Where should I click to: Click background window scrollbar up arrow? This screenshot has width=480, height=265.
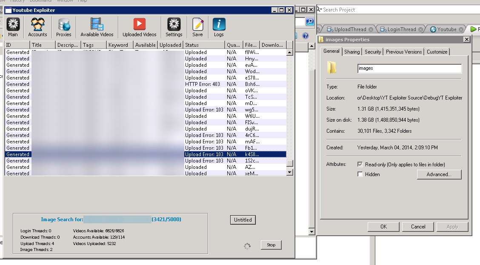point(311,46)
